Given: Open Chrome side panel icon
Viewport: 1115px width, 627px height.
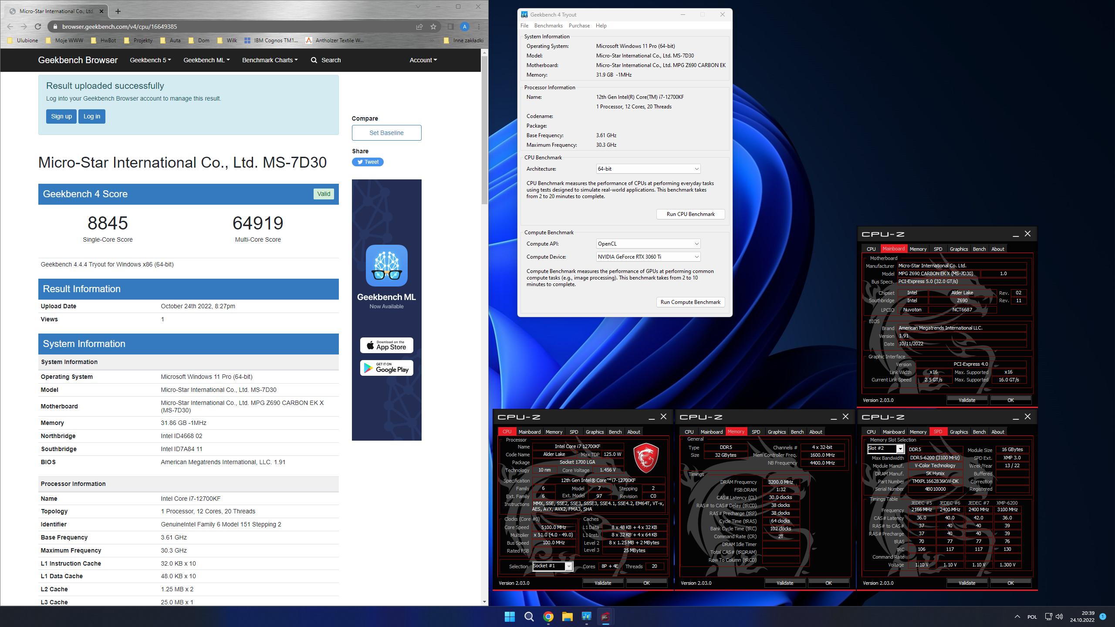Looking at the screenshot, I should [451, 27].
